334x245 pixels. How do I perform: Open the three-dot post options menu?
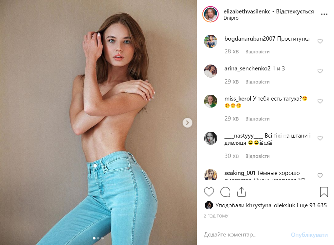tap(324, 14)
